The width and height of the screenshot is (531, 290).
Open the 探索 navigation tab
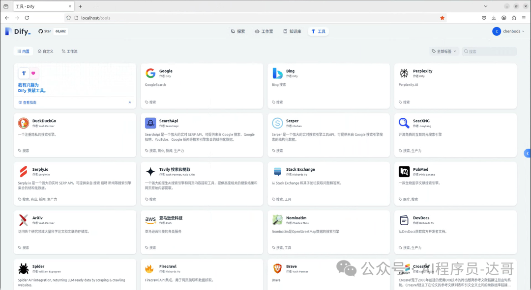tap(238, 31)
